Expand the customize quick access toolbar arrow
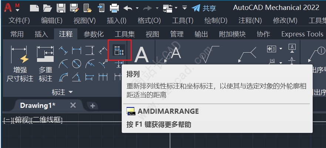 (184, 8)
